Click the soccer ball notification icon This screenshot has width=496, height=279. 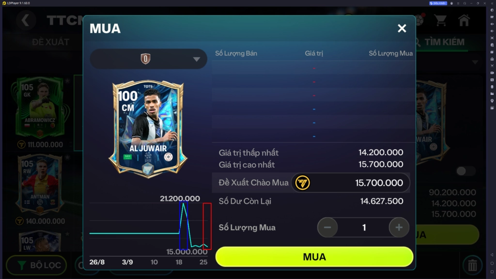pyautogui.click(x=419, y=20)
